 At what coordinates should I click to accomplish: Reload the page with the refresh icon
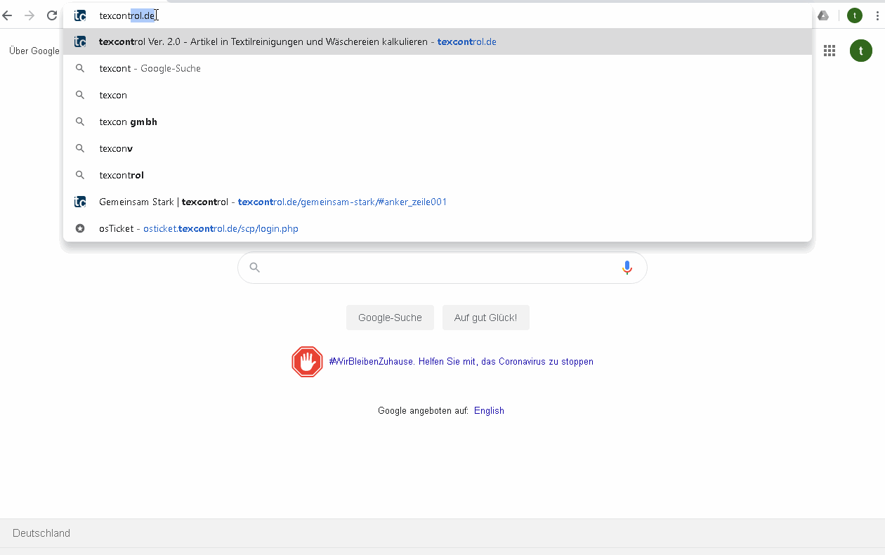click(x=52, y=15)
